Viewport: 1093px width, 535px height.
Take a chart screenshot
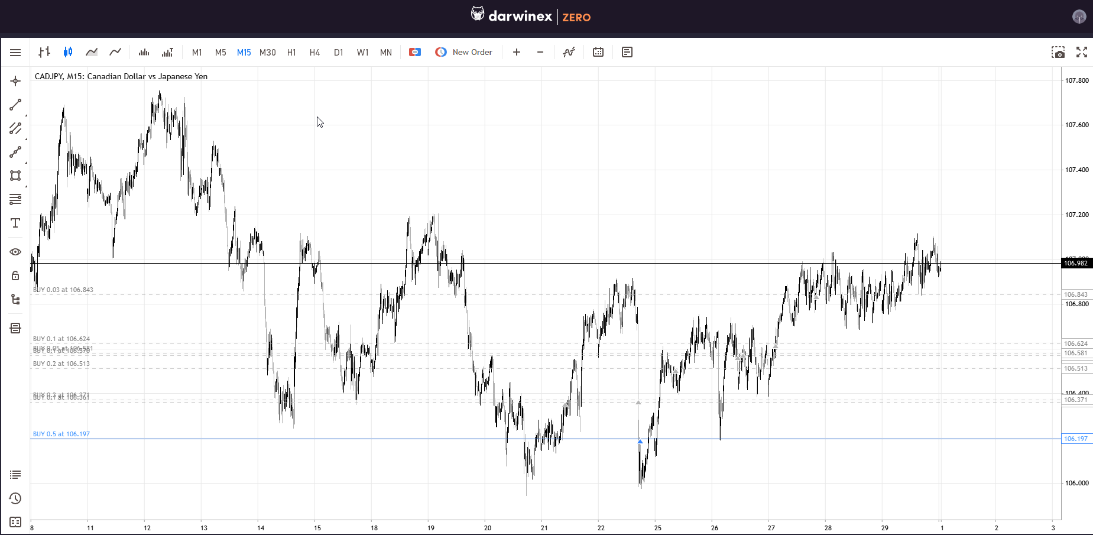tap(1058, 52)
